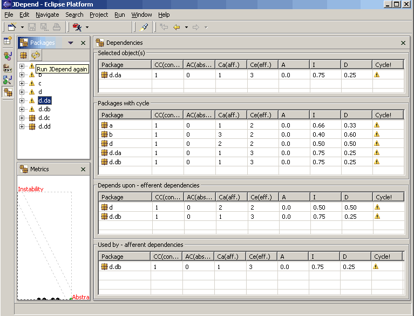
Task: Open the Project menu
Action: 99,15
